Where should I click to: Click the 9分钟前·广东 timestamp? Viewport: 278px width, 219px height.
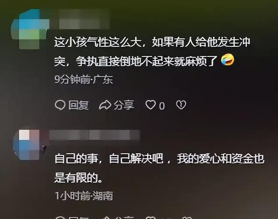(83, 80)
